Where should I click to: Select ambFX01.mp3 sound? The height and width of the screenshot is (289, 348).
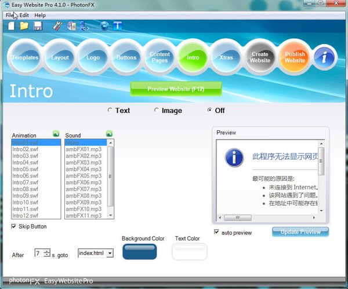tap(86, 149)
